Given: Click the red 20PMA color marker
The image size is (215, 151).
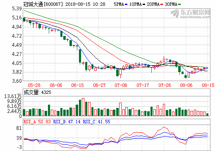Looking at the screenshot, I should (x=162, y=5).
